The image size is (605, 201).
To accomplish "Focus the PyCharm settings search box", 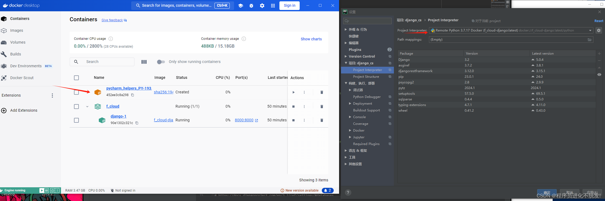I will point(367,21).
